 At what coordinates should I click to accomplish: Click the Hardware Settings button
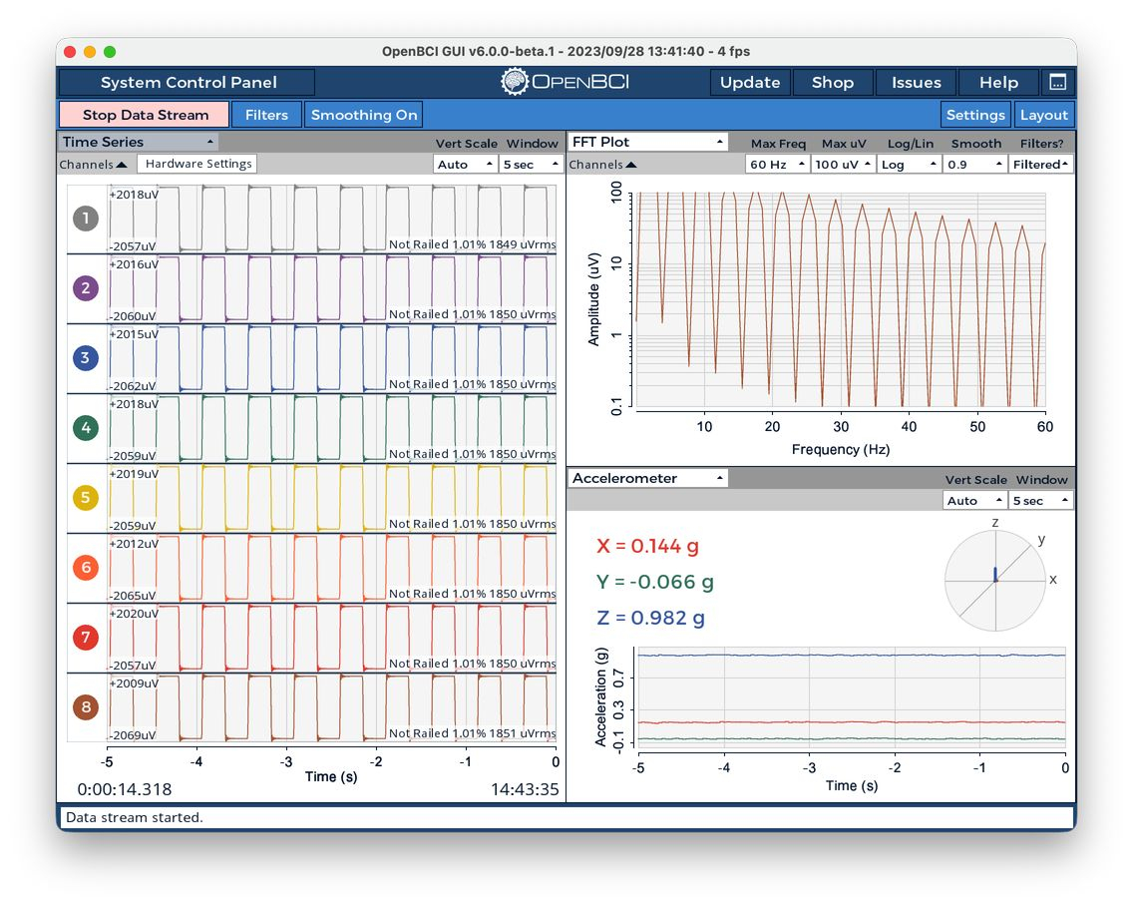(x=198, y=164)
